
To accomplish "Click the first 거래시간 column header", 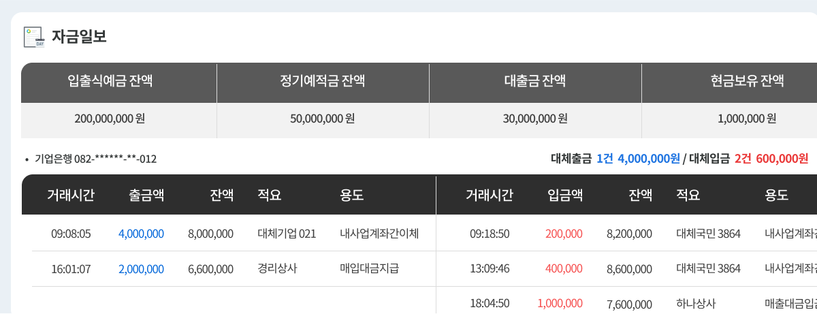I will [x=71, y=195].
